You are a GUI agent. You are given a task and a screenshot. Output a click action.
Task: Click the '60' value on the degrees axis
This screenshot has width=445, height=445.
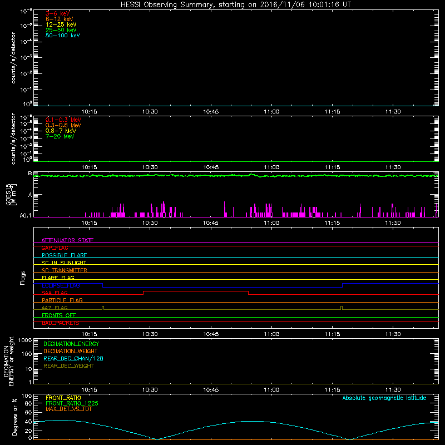(28, 413)
